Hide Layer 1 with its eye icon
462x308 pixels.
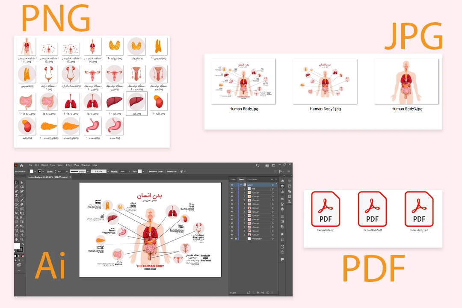coord(232,185)
